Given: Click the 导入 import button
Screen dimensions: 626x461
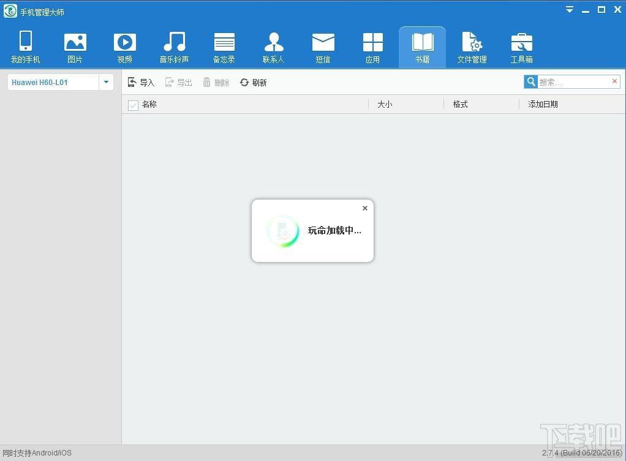Looking at the screenshot, I should (141, 82).
